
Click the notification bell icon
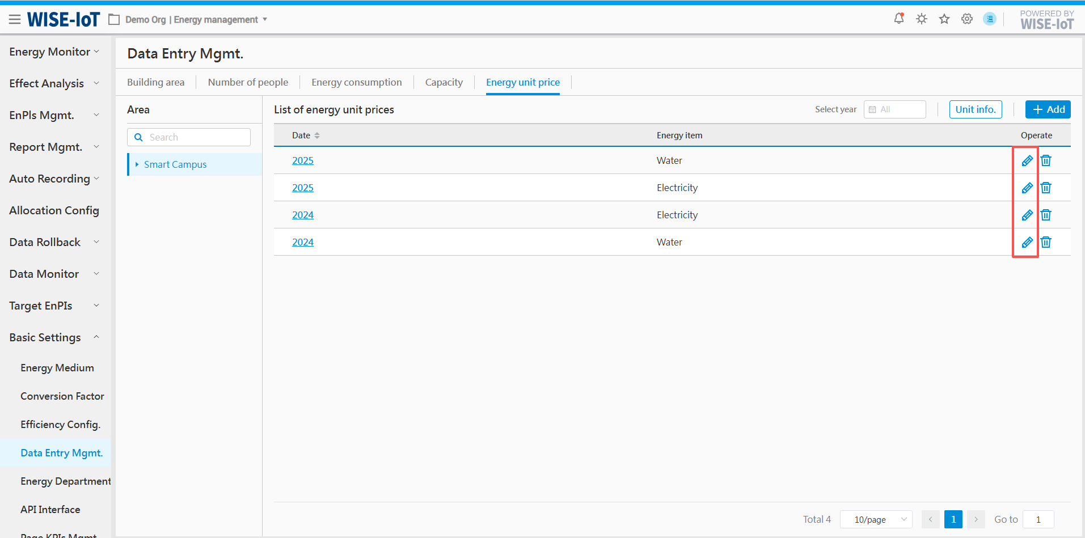pyautogui.click(x=898, y=19)
